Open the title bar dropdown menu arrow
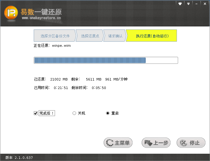Screen dimensions: 210x161 [x=189, y=4]
